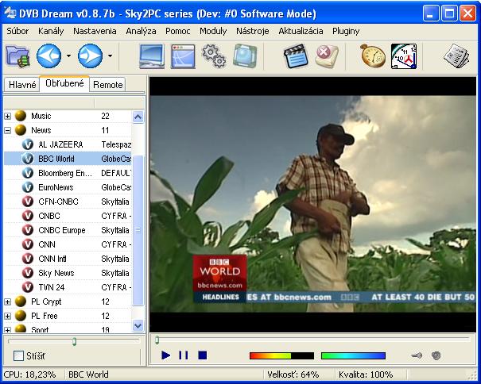Screen dimensions: 481x384
Task: Open the Analýza menu
Action: coord(141,31)
